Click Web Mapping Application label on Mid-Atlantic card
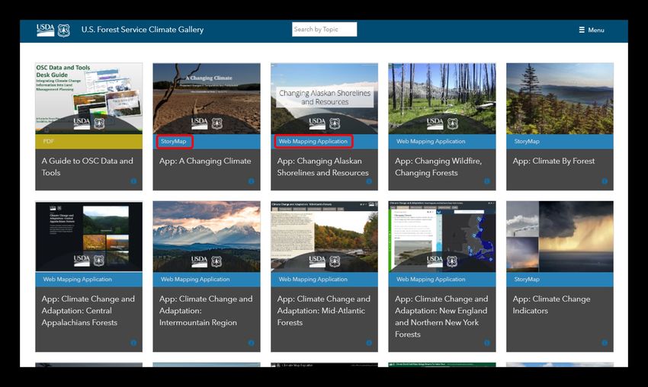 313,279
